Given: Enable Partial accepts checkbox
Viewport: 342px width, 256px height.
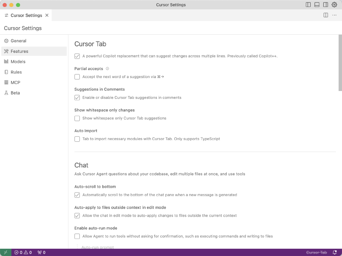Looking at the screenshot, I should click(x=77, y=77).
